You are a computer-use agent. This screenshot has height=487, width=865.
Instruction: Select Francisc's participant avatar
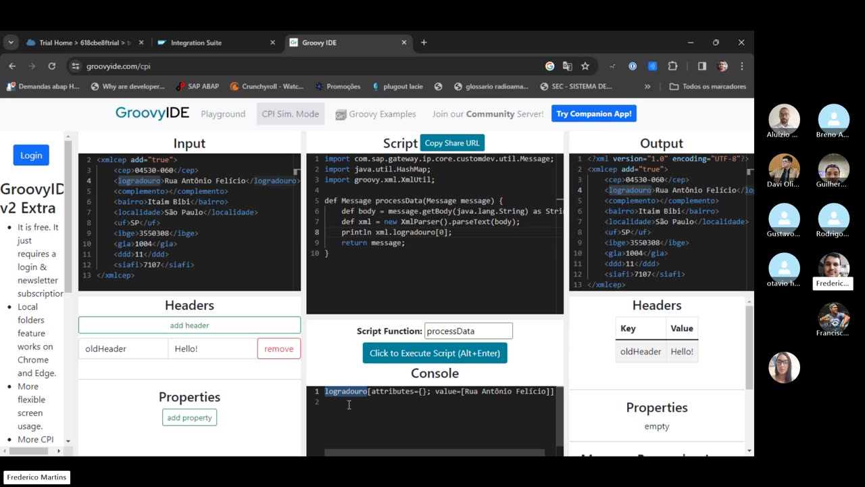[833, 319]
